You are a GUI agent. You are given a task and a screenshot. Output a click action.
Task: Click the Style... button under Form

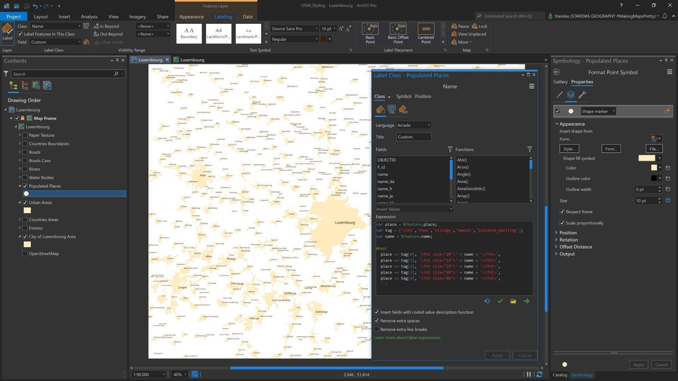[569, 149]
